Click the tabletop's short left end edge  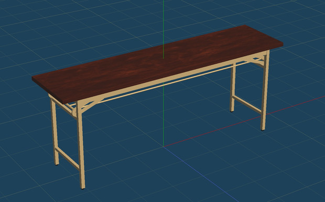[x=47, y=90]
